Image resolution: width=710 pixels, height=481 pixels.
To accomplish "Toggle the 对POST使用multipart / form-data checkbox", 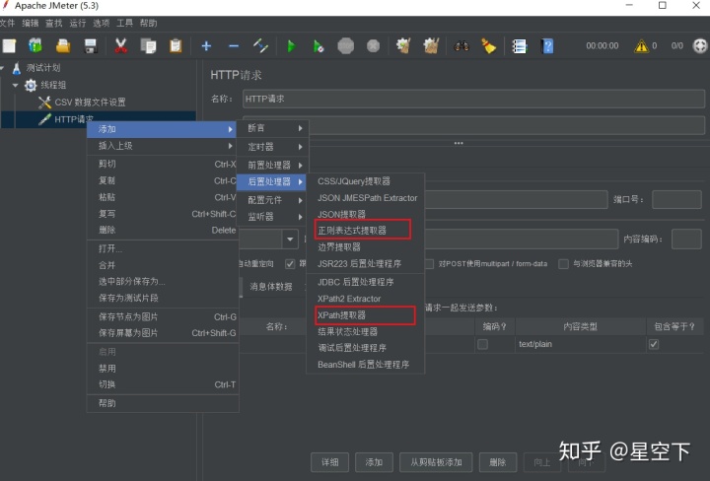I will 429,264.
